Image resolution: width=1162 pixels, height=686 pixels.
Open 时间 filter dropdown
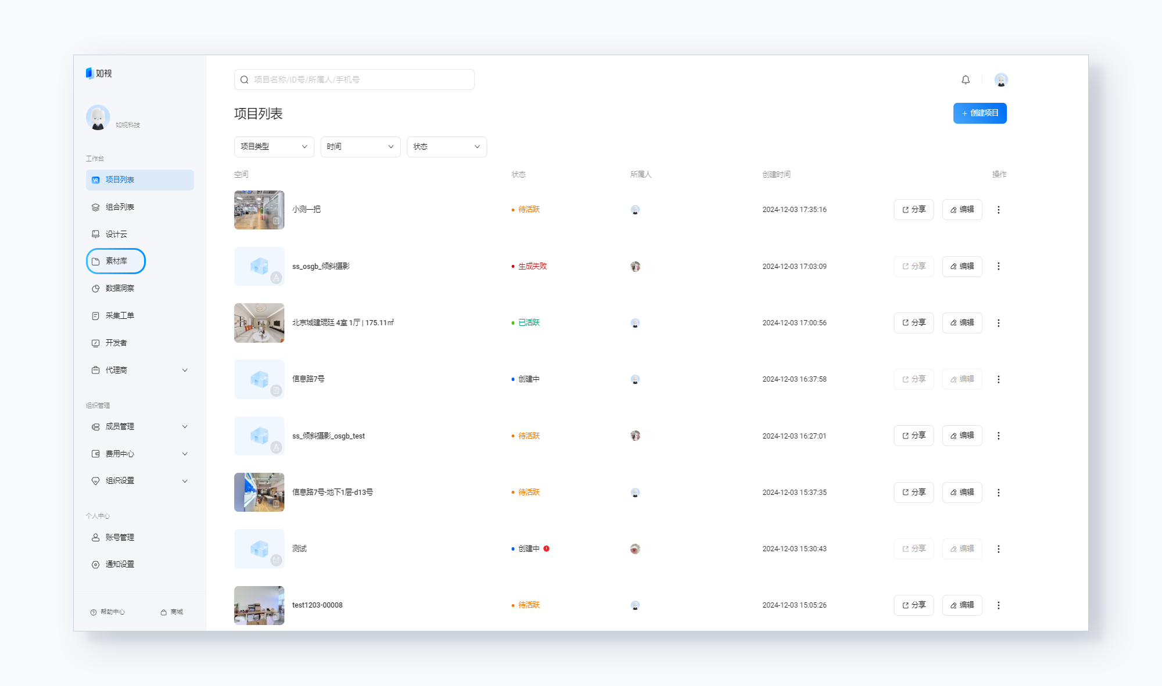tap(360, 147)
